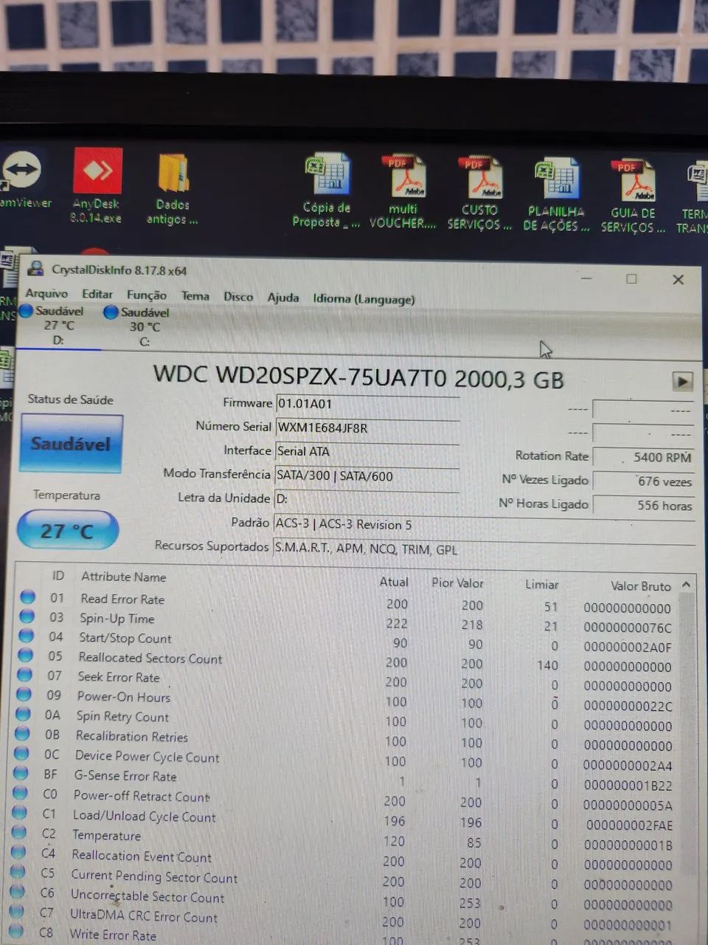The height and width of the screenshot is (945, 708).
Task: Open the Tema menu
Action: (195, 296)
